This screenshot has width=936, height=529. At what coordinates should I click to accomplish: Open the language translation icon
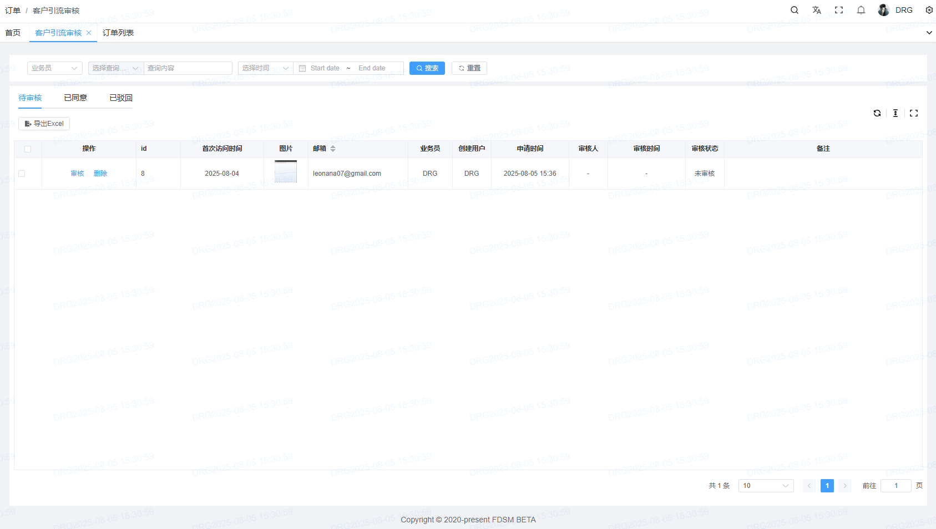coord(817,10)
